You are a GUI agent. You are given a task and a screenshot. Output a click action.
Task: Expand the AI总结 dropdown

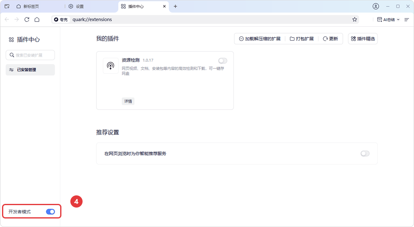click(398, 19)
